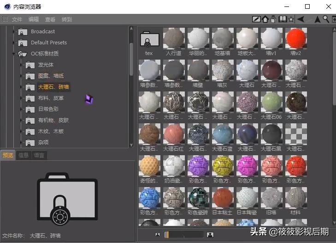Open the library book icon
Screen dimensions: 336x243
pos(283,19)
